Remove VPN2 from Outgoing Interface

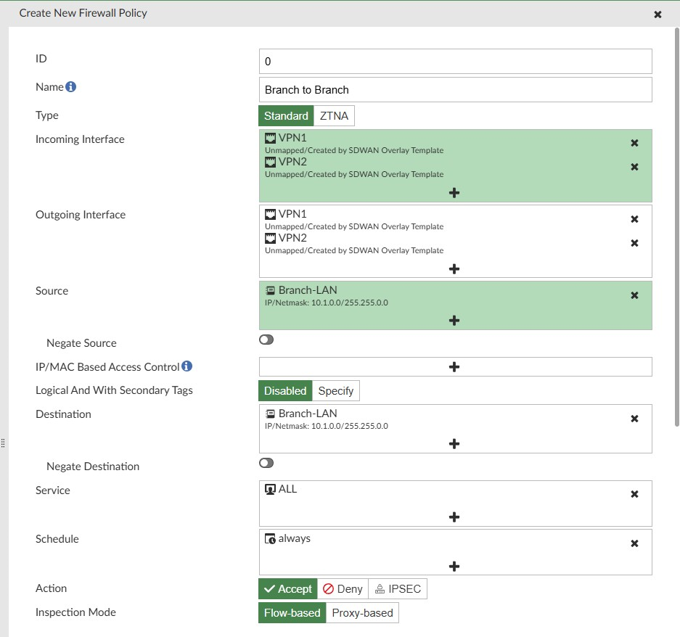[634, 243]
